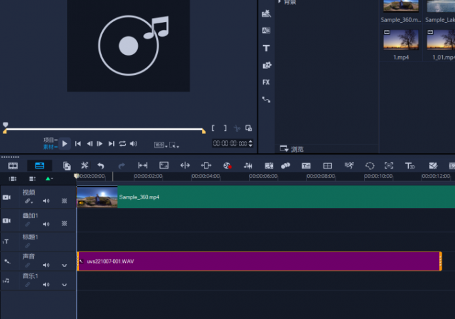Toggle repeat playback in preview
Screen dimensions: 455x319
point(122,144)
